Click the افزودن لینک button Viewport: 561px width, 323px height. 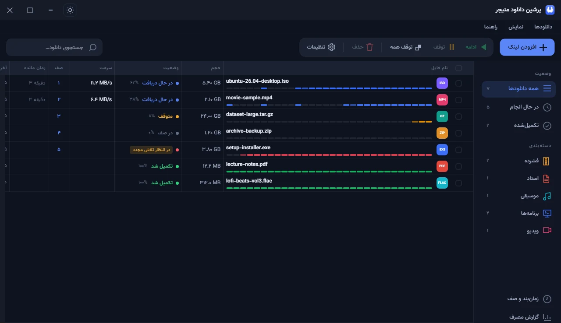click(x=527, y=47)
